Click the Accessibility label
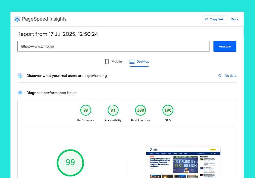Image resolution: width=255 pixels, height=178 pixels. pyautogui.click(x=113, y=120)
